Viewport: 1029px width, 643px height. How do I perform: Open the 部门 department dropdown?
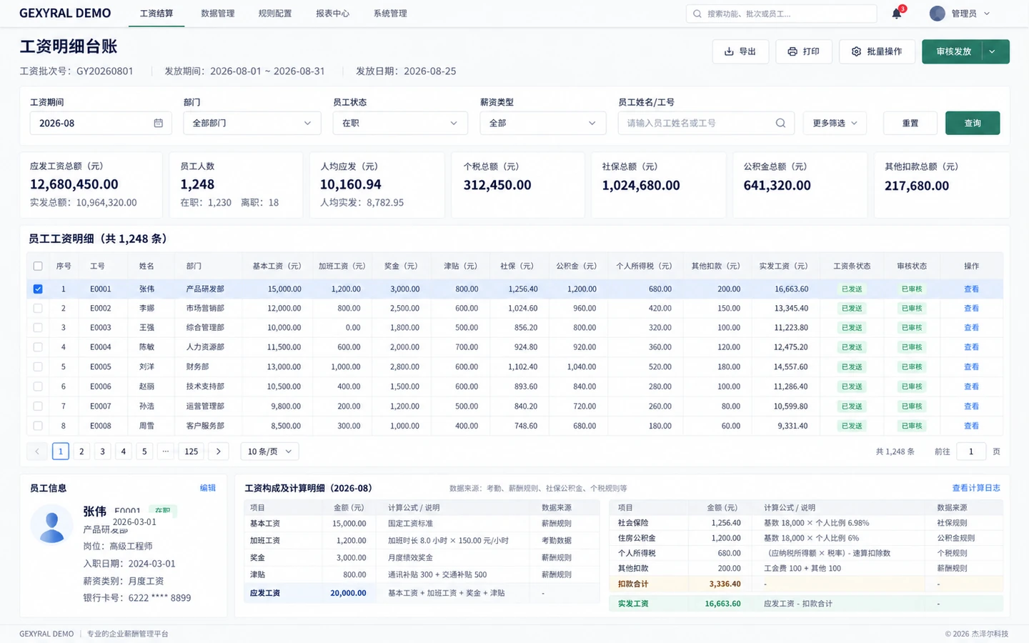pyautogui.click(x=252, y=123)
